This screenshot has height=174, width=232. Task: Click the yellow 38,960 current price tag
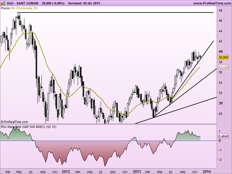tap(223, 57)
